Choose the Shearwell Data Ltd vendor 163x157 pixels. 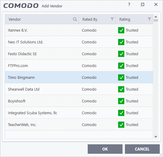pos(79,89)
